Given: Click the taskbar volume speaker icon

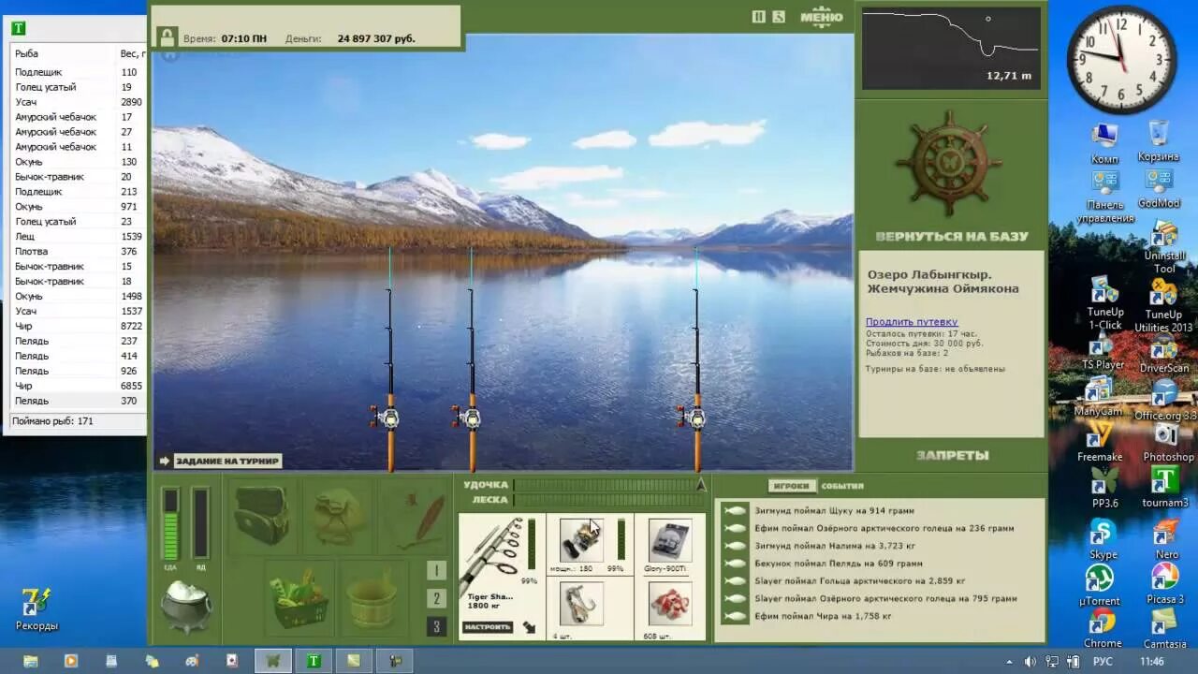Looking at the screenshot, I should click(x=1030, y=661).
